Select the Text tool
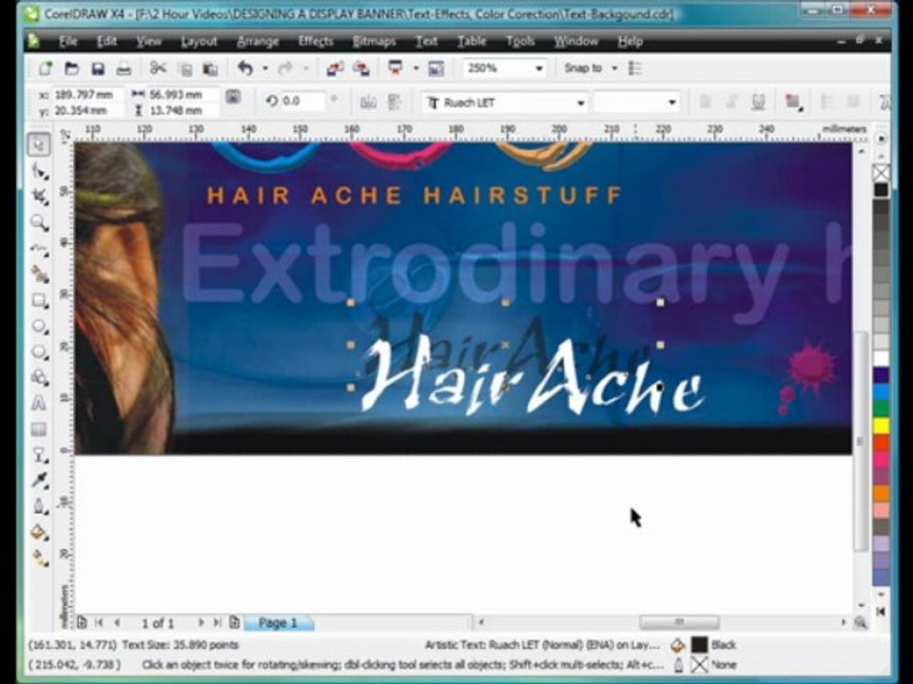The height and width of the screenshot is (684, 913). pos(39,403)
